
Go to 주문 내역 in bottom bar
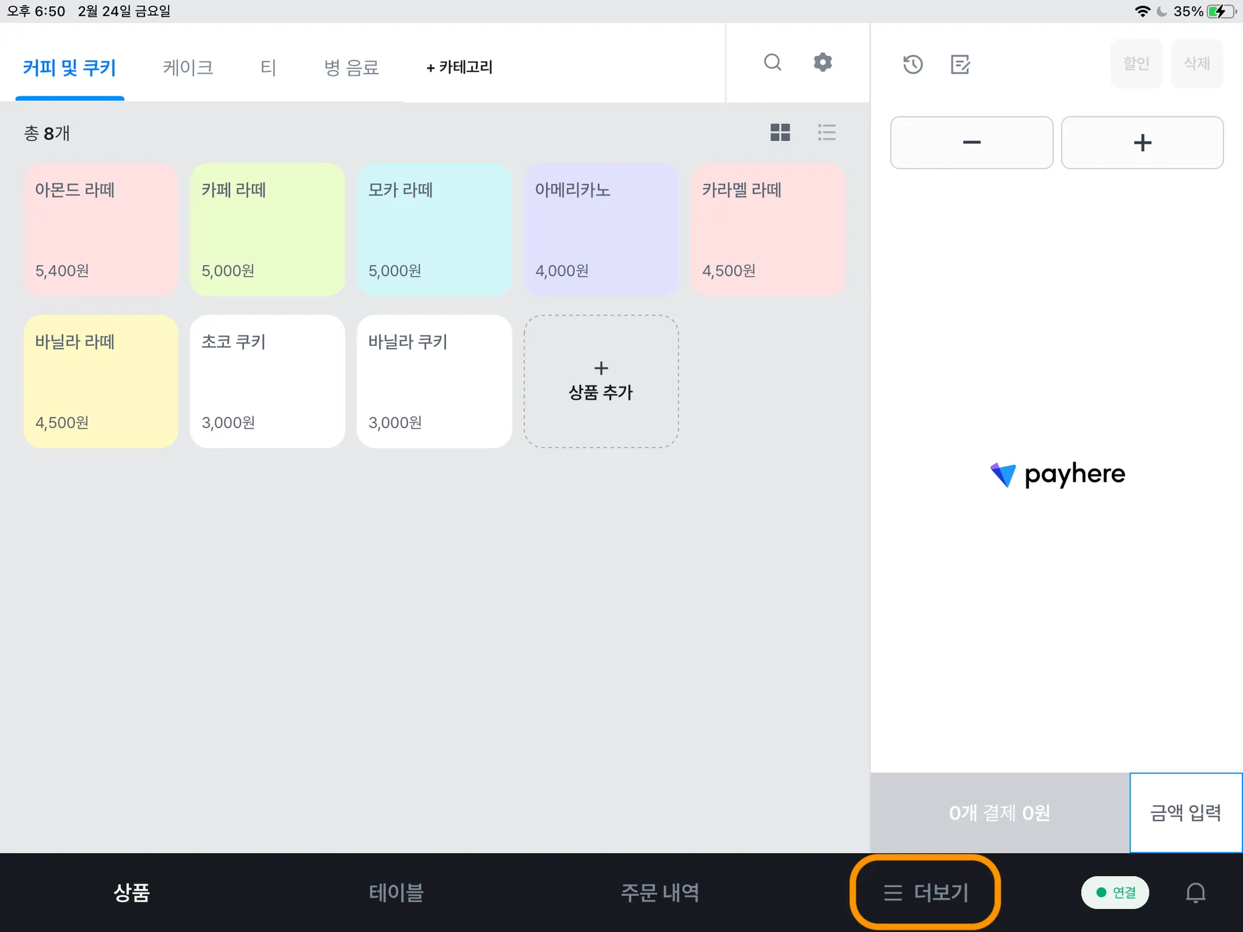tap(660, 893)
